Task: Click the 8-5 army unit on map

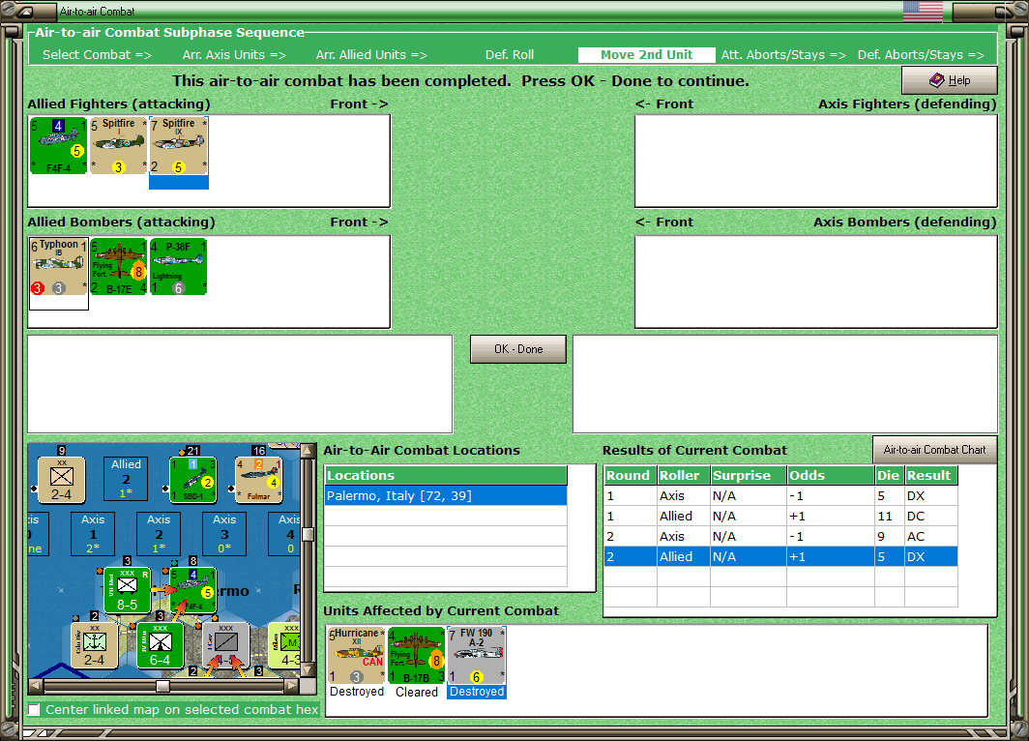Action: pos(128,591)
